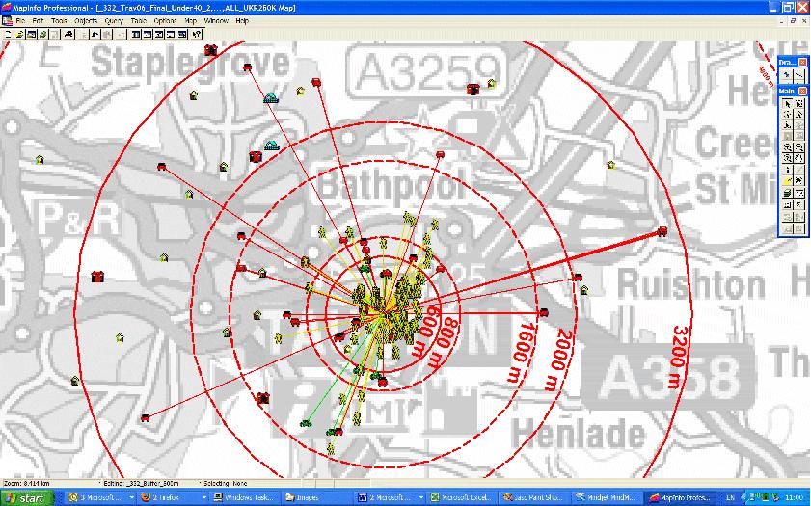The height and width of the screenshot is (506, 811).
Task: Open a New Grapher window icon
Action: point(159,34)
